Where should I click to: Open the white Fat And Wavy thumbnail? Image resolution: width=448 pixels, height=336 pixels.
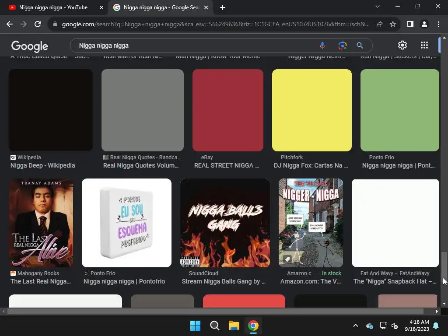[x=395, y=223]
